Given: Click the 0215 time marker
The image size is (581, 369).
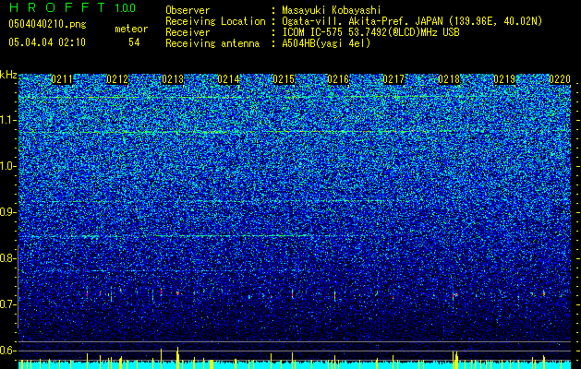Looking at the screenshot, I should (284, 79).
